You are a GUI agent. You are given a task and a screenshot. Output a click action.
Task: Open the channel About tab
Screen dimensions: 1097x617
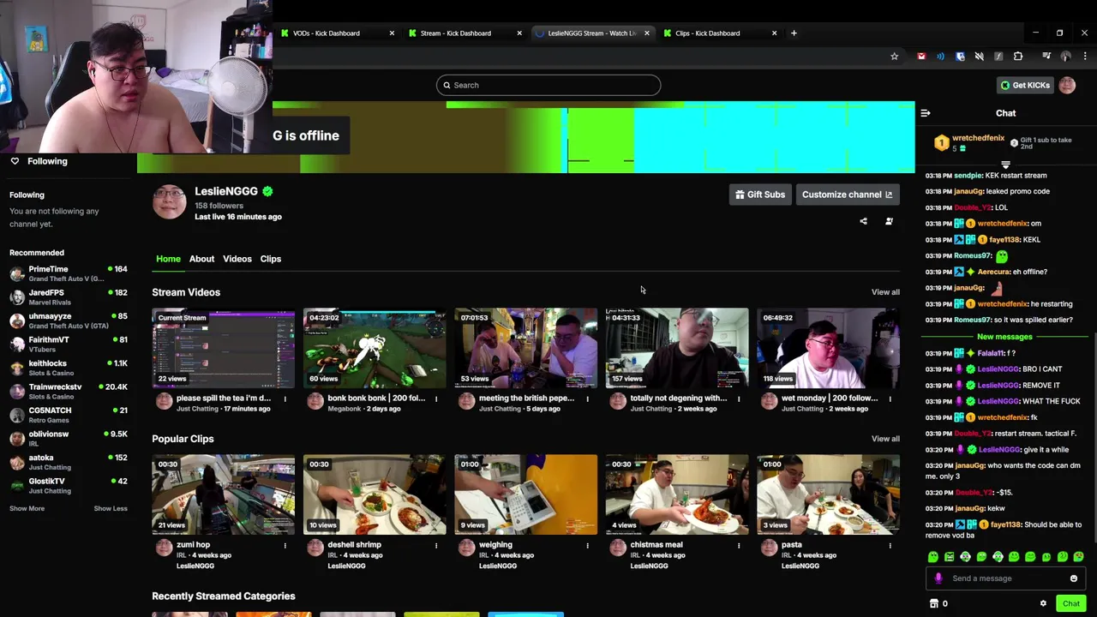point(201,259)
